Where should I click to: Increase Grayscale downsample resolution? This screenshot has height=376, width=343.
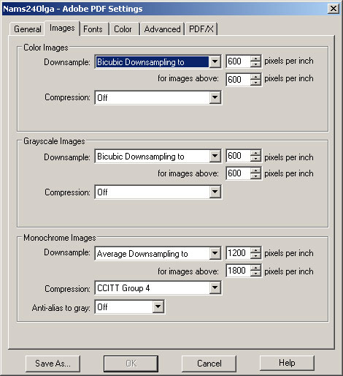[x=255, y=153]
